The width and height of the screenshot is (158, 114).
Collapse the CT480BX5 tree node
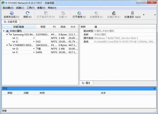pyautogui.click(x=7, y=45)
